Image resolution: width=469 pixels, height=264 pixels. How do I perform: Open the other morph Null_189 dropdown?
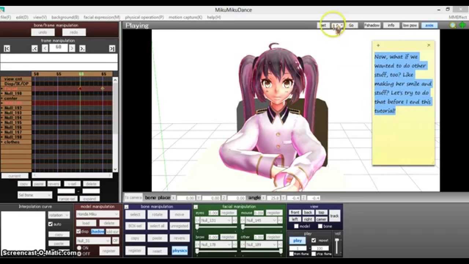(261, 245)
